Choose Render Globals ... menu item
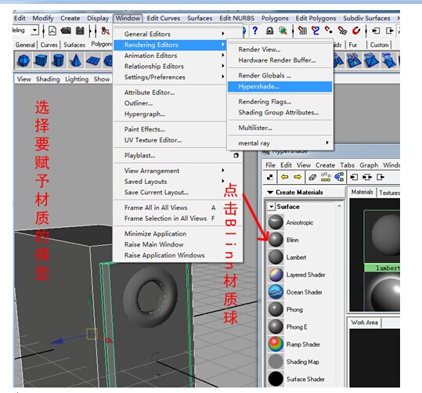The image size is (422, 393). point(280,76)
